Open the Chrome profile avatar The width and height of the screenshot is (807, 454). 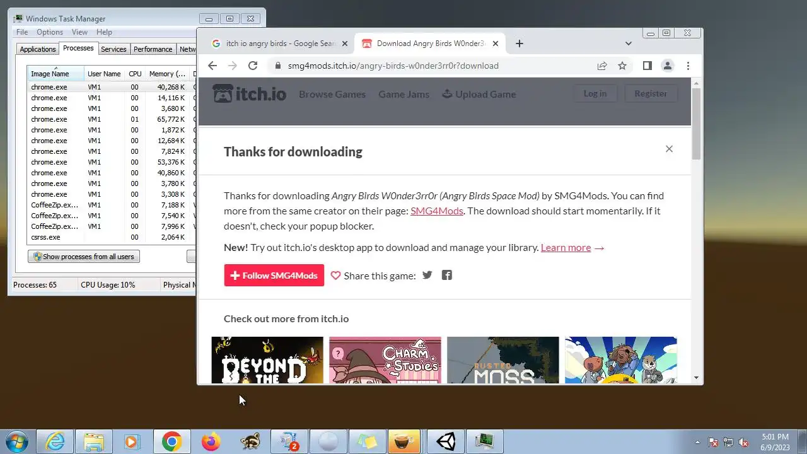pos(668,66)
